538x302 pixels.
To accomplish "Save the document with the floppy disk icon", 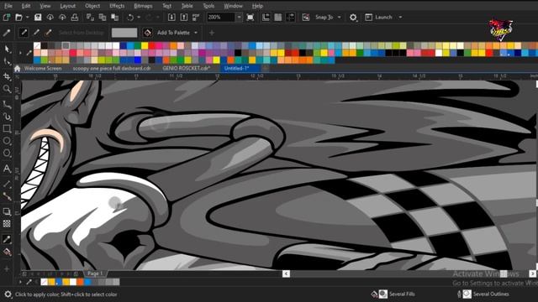I will click(38, 17).
